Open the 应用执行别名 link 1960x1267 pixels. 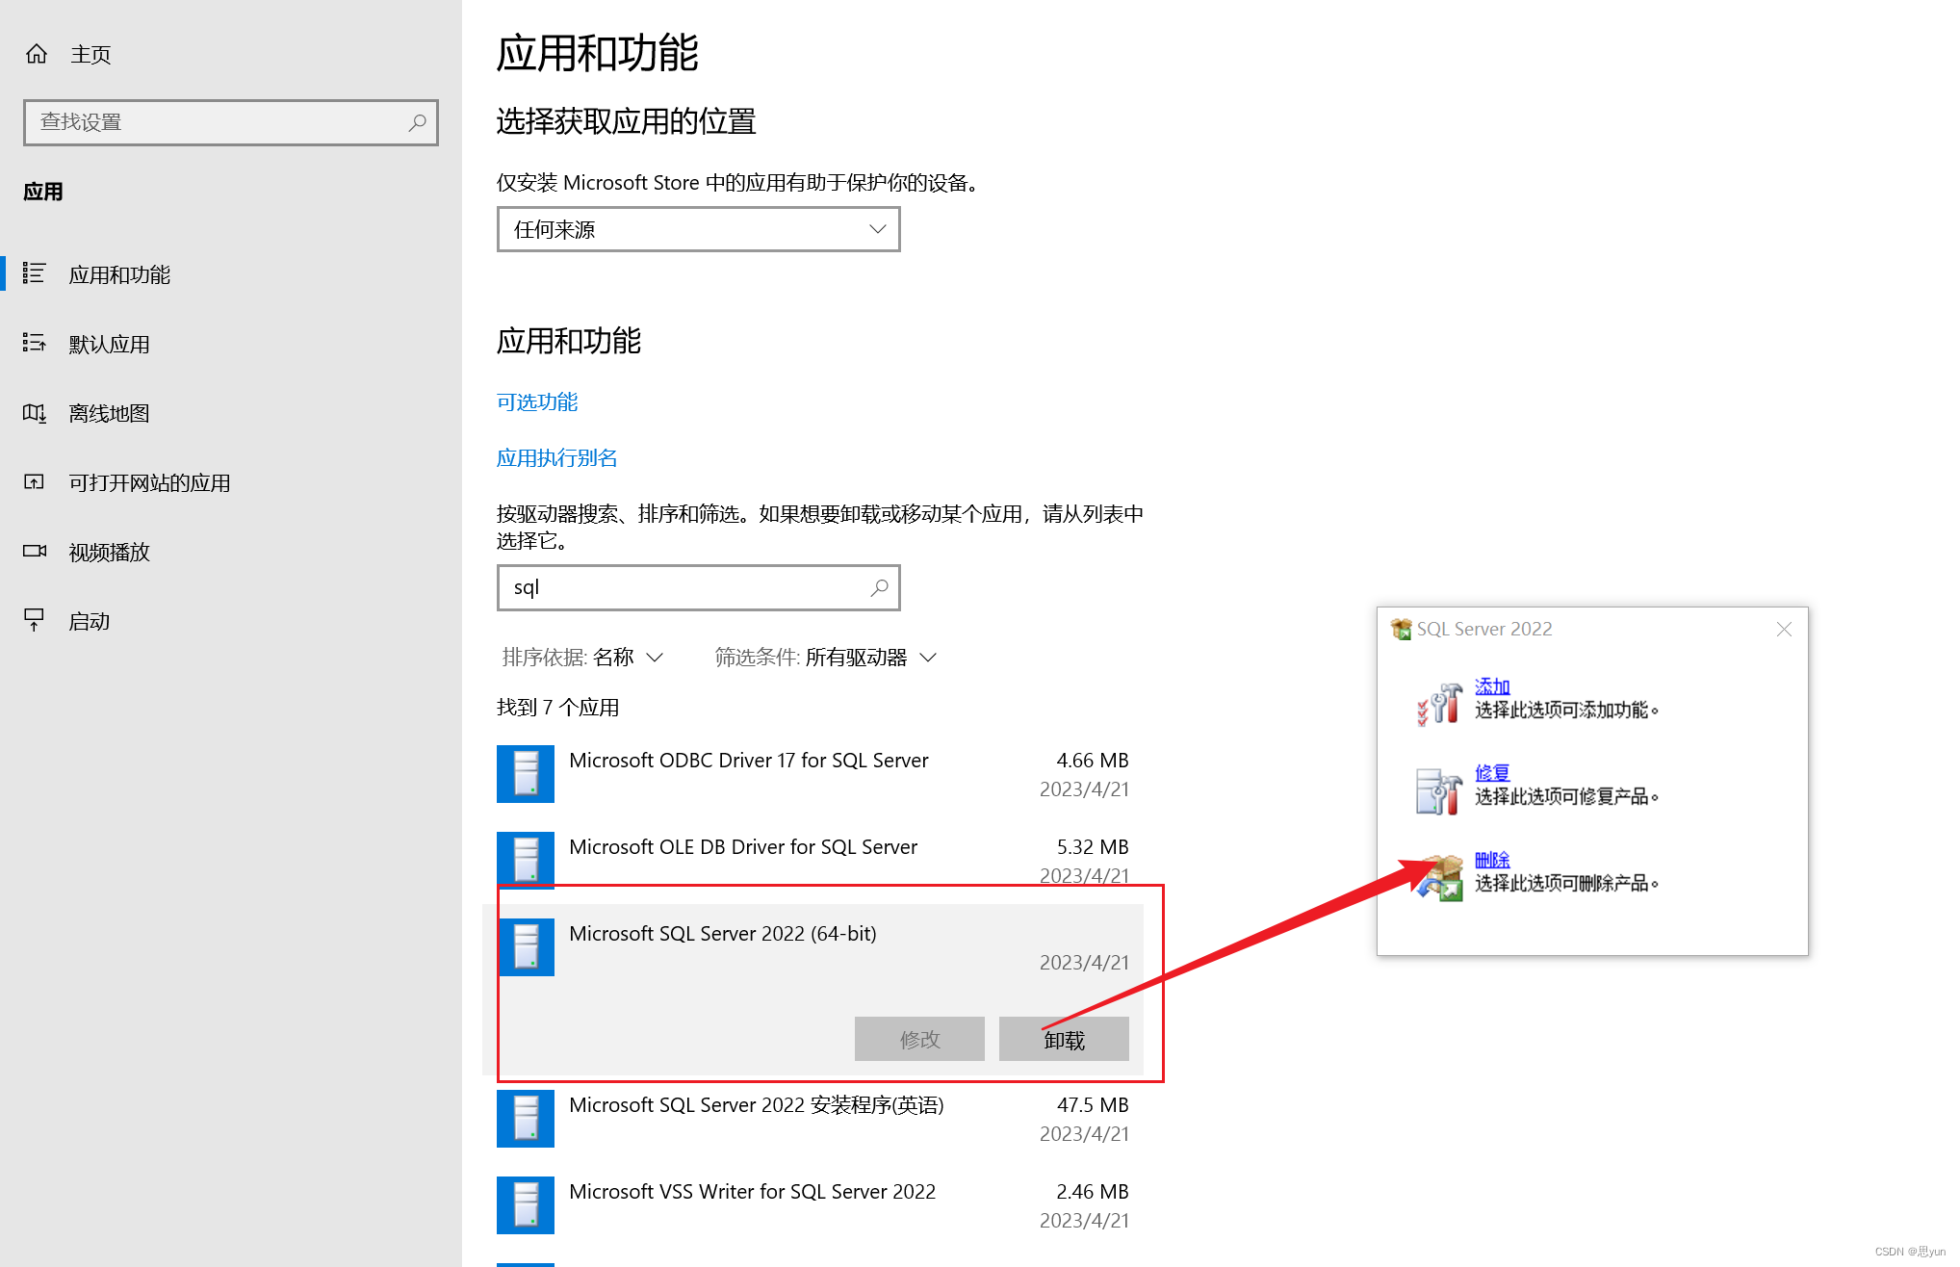557,457
